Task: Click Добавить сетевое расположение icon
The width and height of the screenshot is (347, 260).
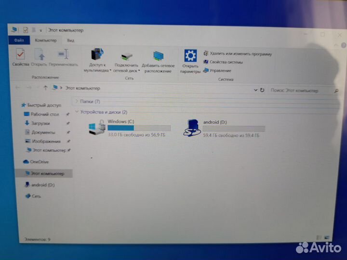Action: pyautogui.click(x=158, y=56)
